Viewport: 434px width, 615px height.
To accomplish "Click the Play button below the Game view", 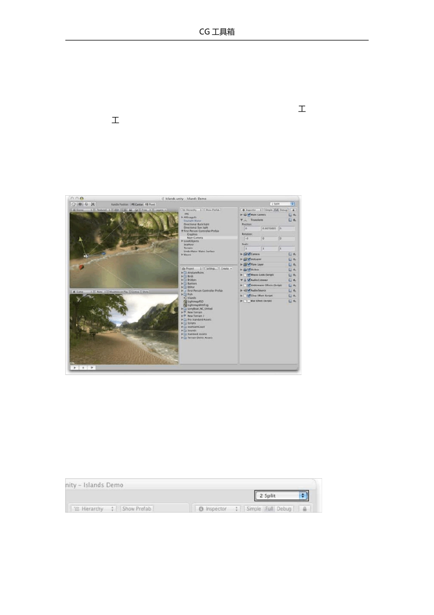I will point(75,367).
